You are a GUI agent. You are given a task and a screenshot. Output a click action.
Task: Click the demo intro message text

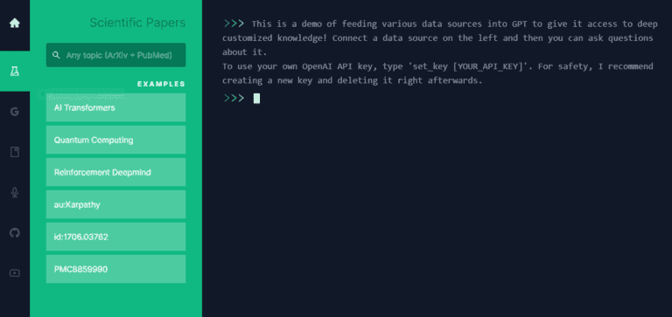coord(440,38)
